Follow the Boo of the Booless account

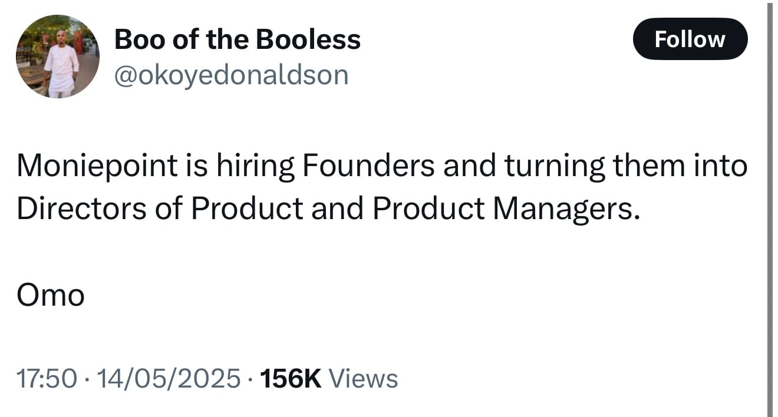690,39
